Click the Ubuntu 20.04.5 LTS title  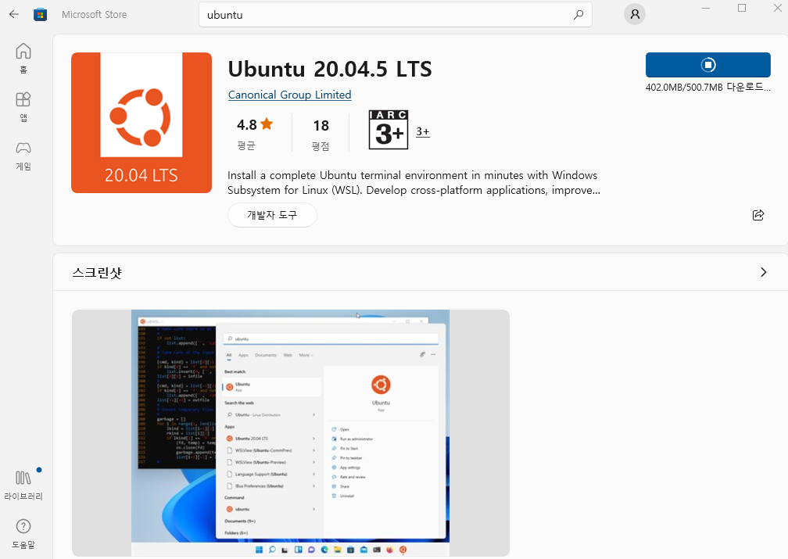pos(330,69)
